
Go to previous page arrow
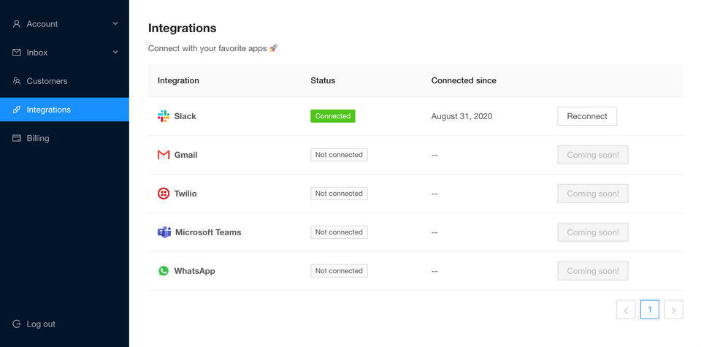point(626,310)
